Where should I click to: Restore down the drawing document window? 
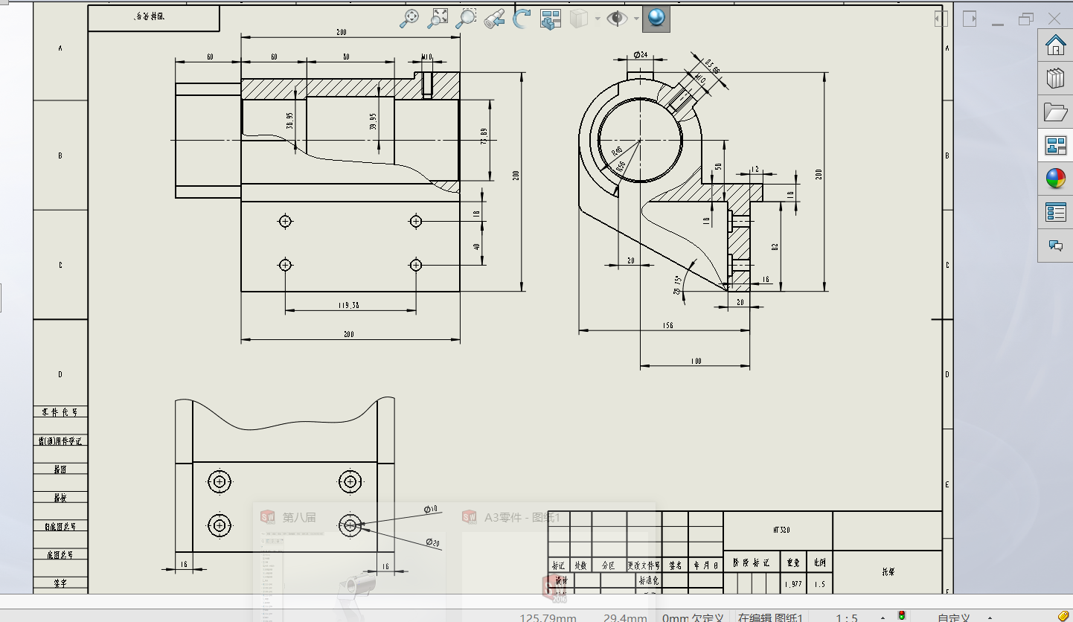pyautogui.click(x=1027, y=19)
